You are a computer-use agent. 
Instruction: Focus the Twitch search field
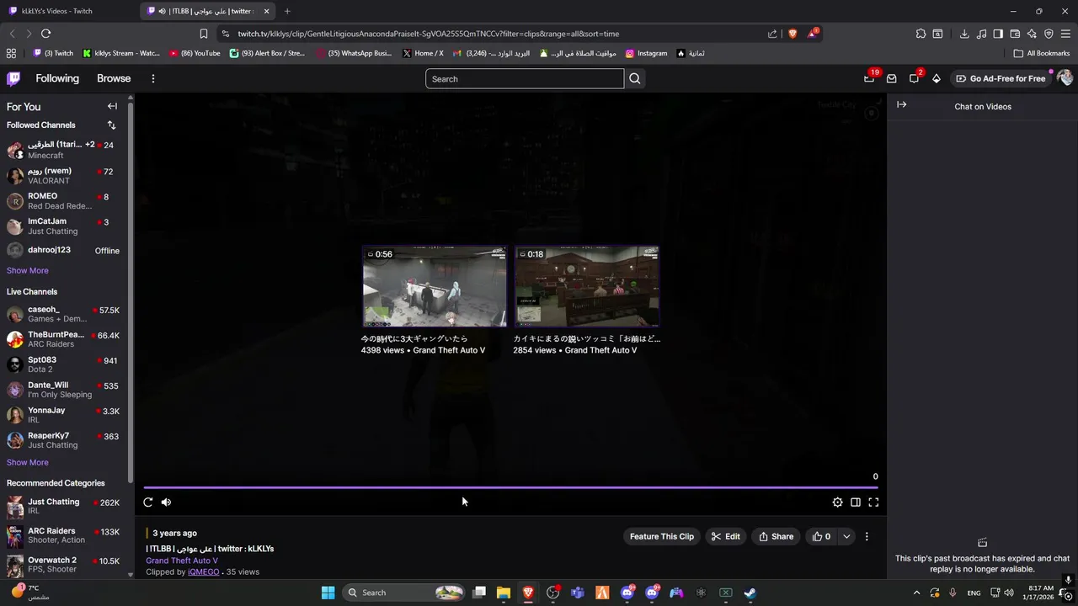pyautogui.click(x=525, y=79)
